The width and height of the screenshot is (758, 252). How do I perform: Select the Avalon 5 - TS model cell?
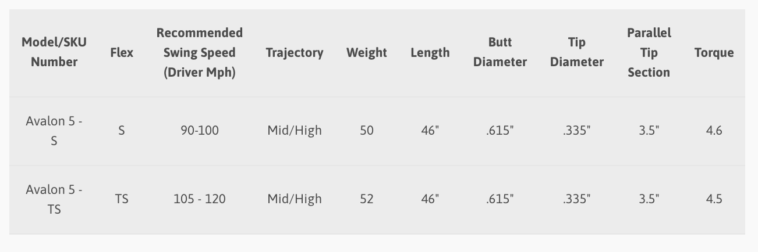coord(54,199)
